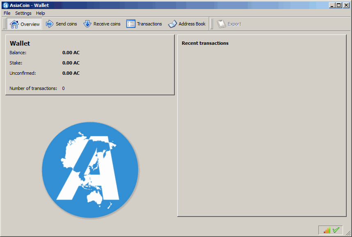
Task: Maximize the AsiaCoin Wallet window
Action: (339, 5)
